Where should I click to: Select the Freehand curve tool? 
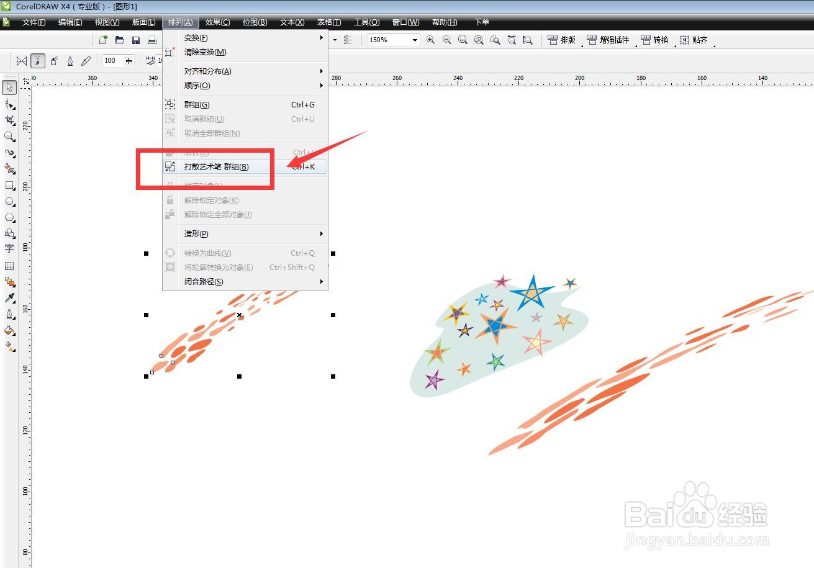point(9,152)
